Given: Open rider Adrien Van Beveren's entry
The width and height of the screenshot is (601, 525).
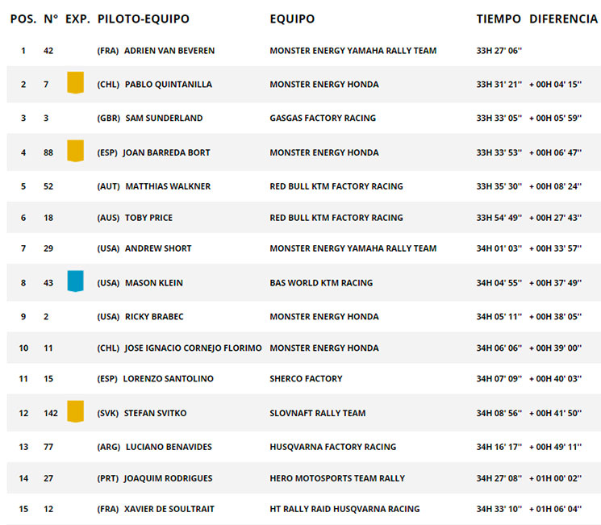Looking at the screenshot, I should (169, 51).
